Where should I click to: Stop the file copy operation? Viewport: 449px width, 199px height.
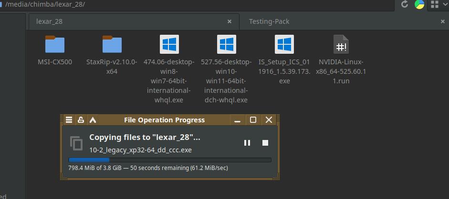[x=265, y=143]
